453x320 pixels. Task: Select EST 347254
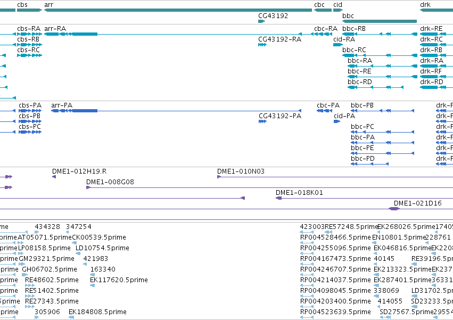pos(67,232)
